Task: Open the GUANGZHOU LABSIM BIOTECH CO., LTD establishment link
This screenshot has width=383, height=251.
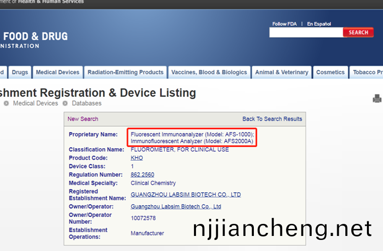Action: point(185,195)
